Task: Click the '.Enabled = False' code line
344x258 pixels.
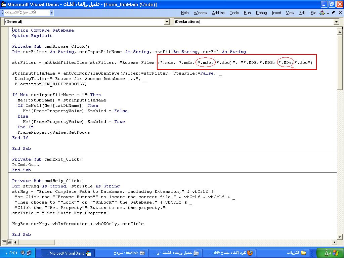Action: click(x=75, y=111)
